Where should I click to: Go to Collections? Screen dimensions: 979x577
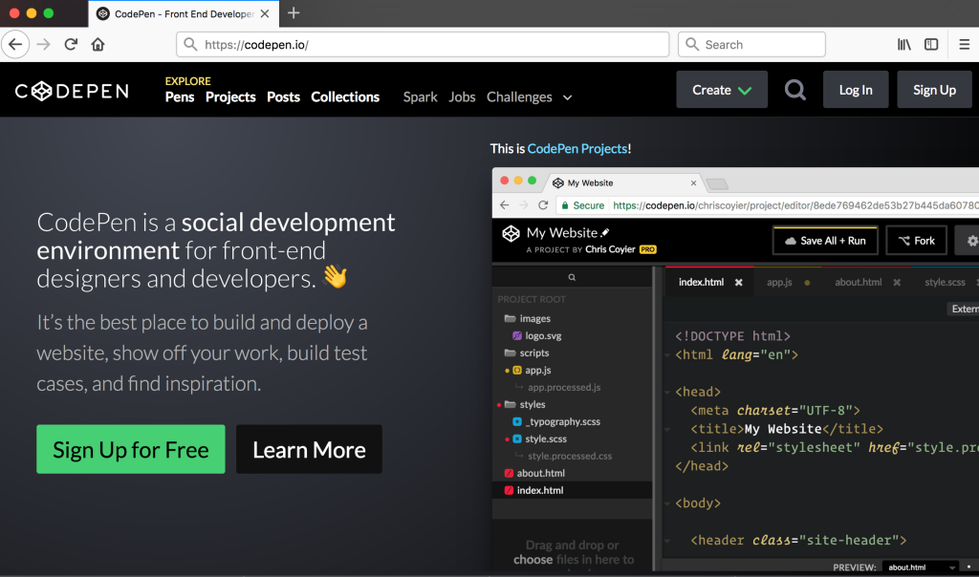(345, 96)
